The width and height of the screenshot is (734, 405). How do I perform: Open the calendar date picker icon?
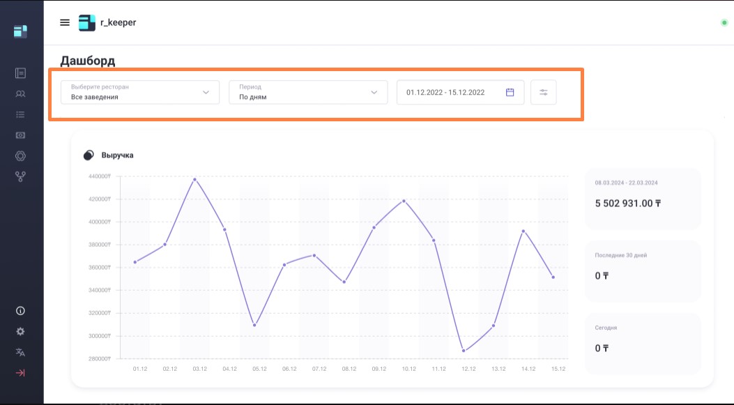(x=510, y=92)
